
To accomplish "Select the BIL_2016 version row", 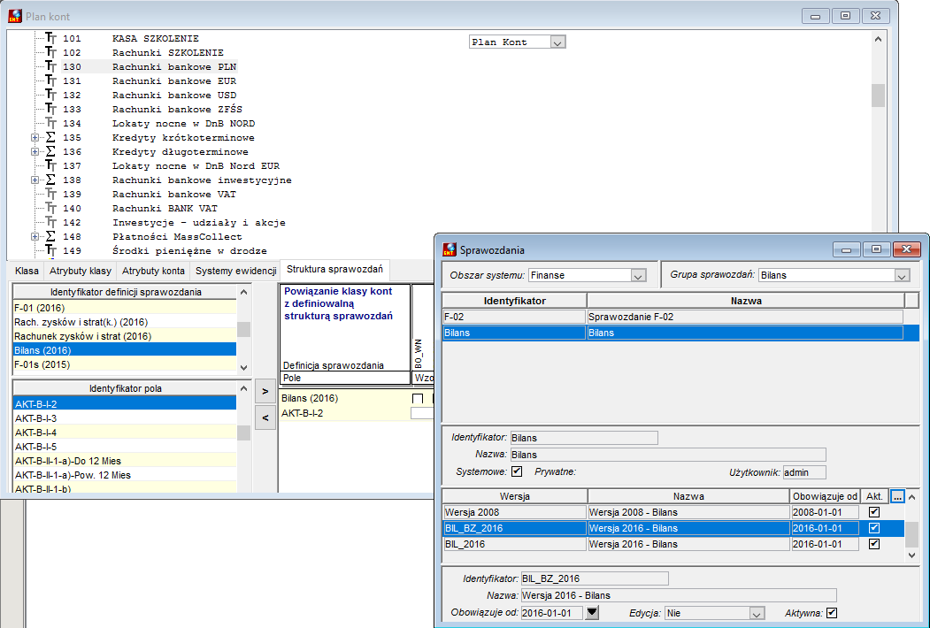I will coord(673,544).
